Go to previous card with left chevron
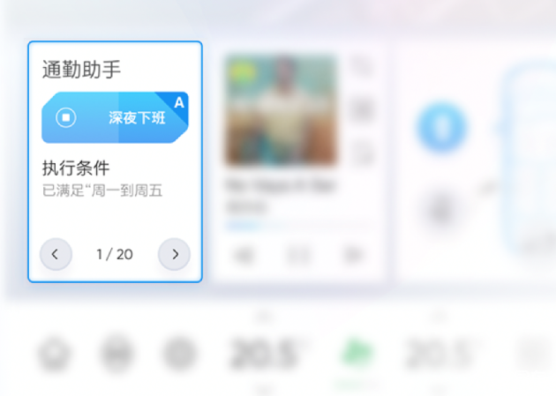This screenshot has height=396, width=556. 56,254
